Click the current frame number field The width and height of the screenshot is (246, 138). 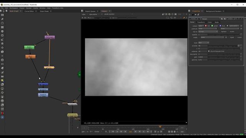(130, 132)
